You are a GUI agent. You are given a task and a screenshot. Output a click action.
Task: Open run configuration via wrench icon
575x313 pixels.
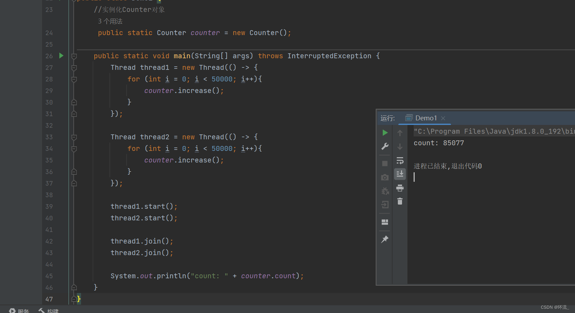click(x=385, y=146)
